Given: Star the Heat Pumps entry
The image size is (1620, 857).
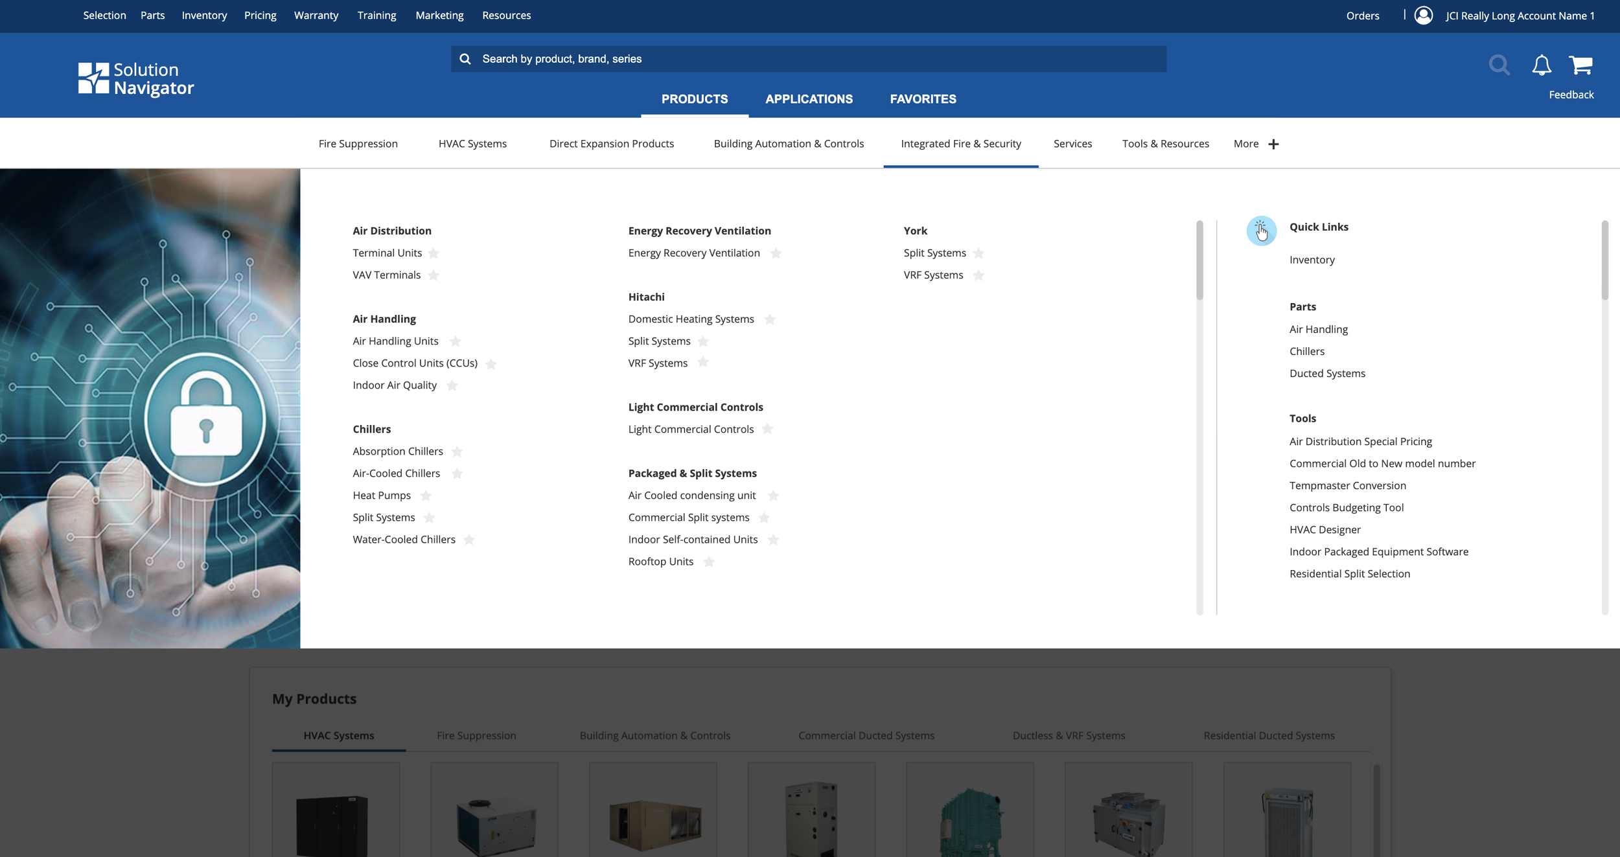Looking at the screenshot, I should pos(426,496).
